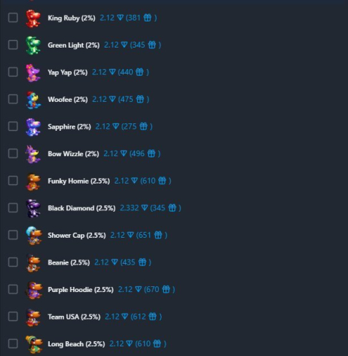Tick the Sapphire (2%) checkbox
The height and width of the screenshot is (356, 348).
pyautogui.click(x=13, y=126)
